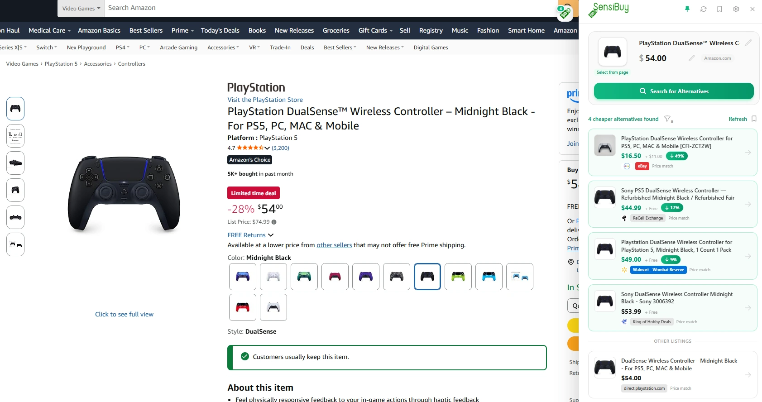Image resolution: width=762 pixels, height=402 pixels.
Task: Expand the Accessories submenu
Action: tap(223, 48)
